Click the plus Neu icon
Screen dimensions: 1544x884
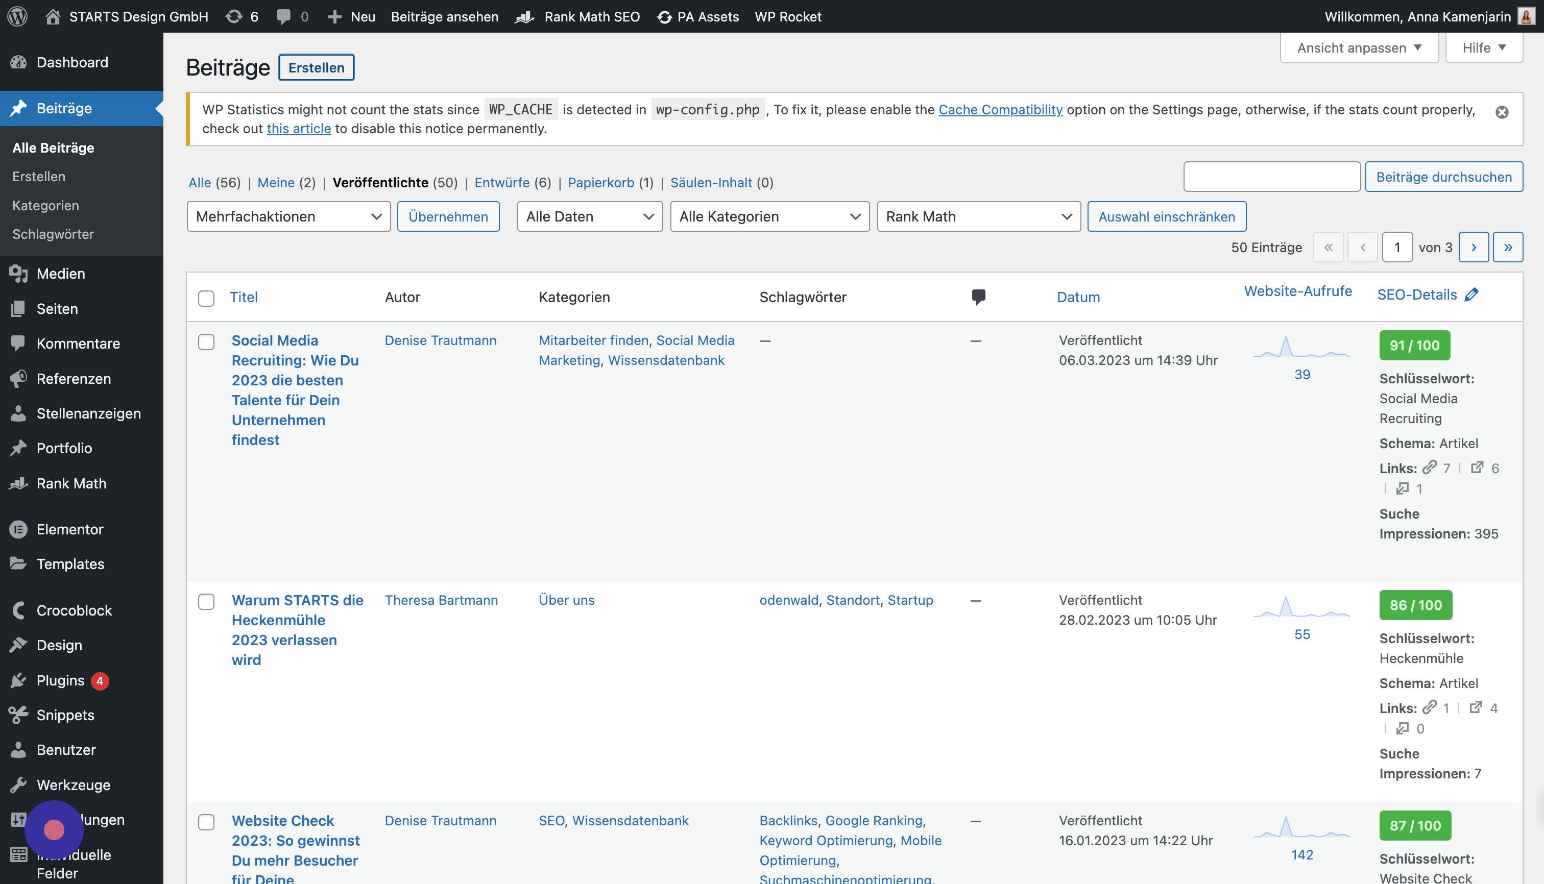334,16
